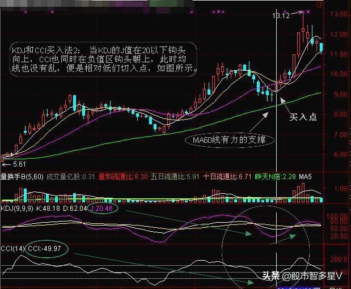The height and width of the screenshot is (289, 351).
Task: Click the 9.00 price axis label
Action: [340, 95]
